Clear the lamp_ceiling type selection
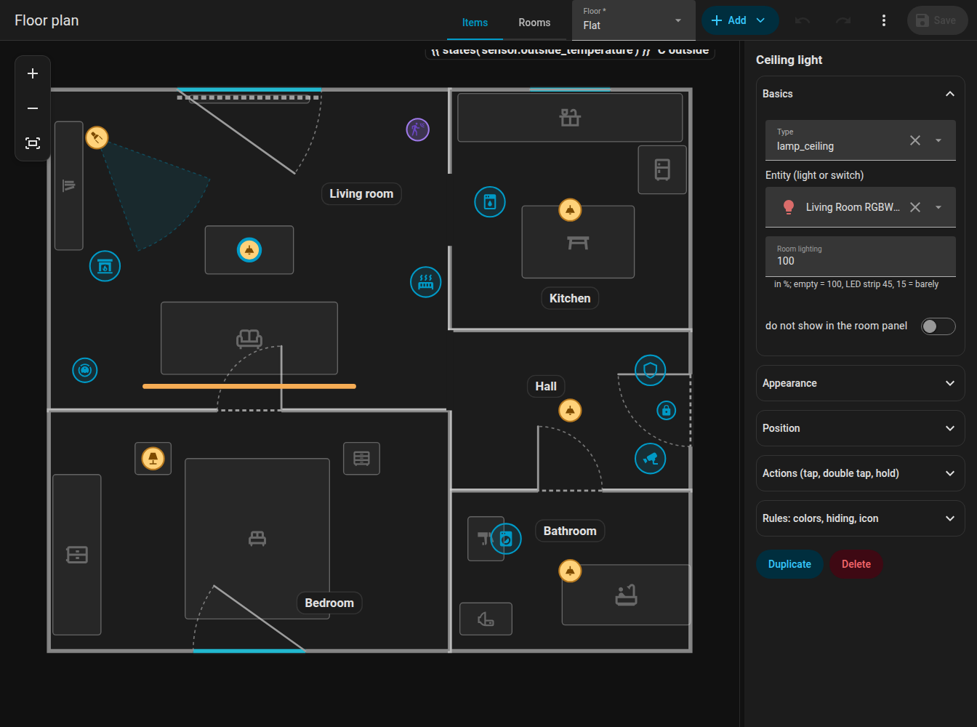Screen dimensions: 977x727 click(x=915, y=140)
